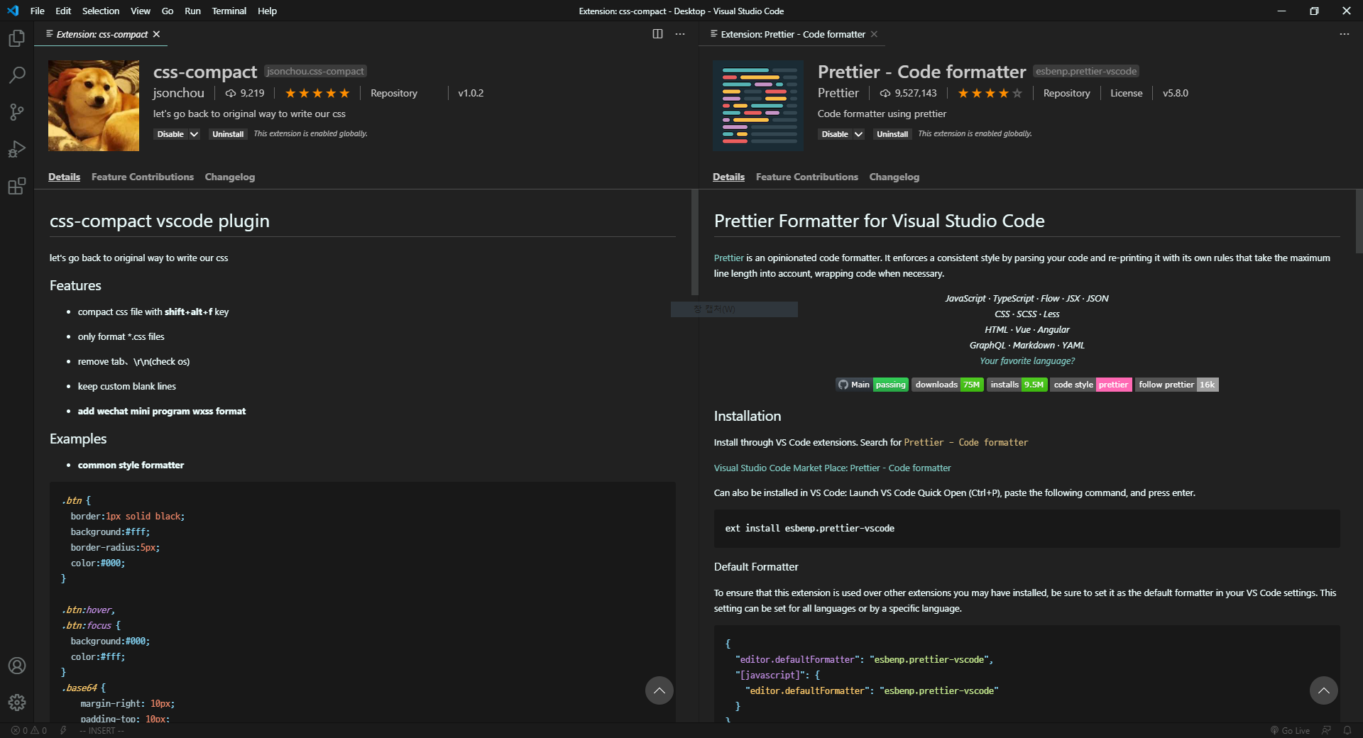Image resolution: width=1363 pixels, height=738 pixels.
Task: Close the css-compact extension tab
Action: [x=156, y=34]
